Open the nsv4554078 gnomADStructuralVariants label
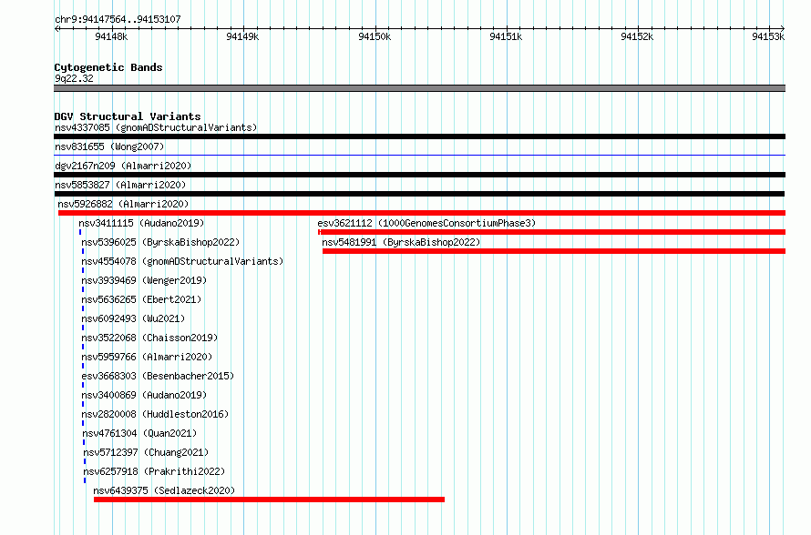 [x=182, y=261]
